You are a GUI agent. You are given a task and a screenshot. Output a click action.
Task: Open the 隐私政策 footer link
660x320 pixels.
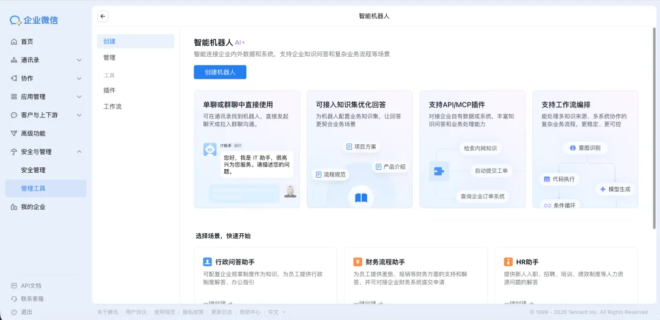click(193, 312)
